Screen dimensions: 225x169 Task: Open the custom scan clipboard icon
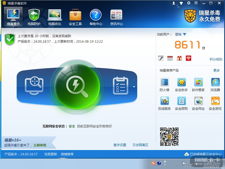121,86
